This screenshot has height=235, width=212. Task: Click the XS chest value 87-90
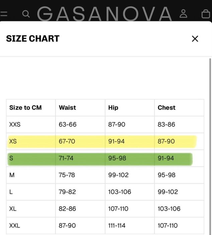(x=166, y=141)
